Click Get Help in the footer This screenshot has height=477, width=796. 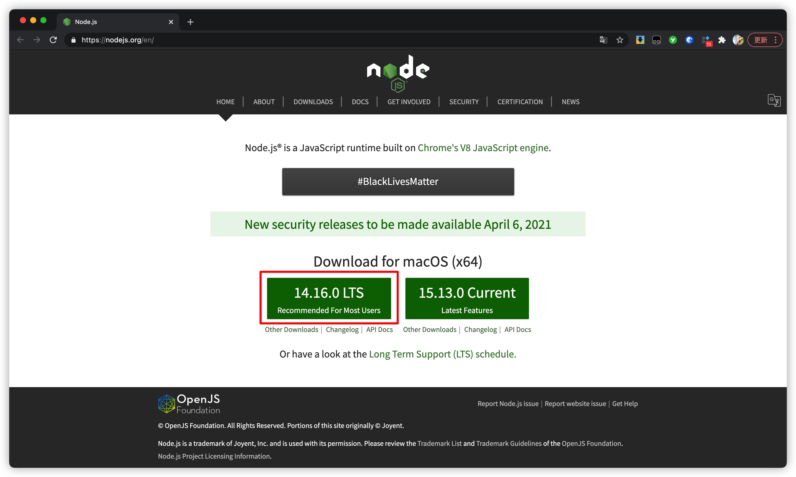pos(625,404)
